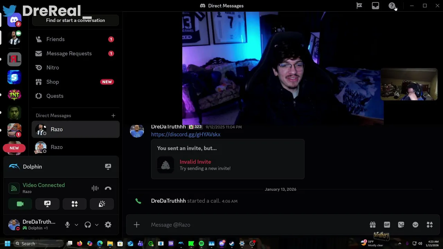443x249 pixels.
Task: Open Steam from the taskbar
Action: tap(232, 243)
